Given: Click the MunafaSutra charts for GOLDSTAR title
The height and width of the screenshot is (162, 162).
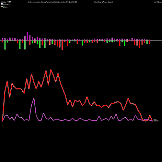Looking at the screenshot, I should pos(52,2).
